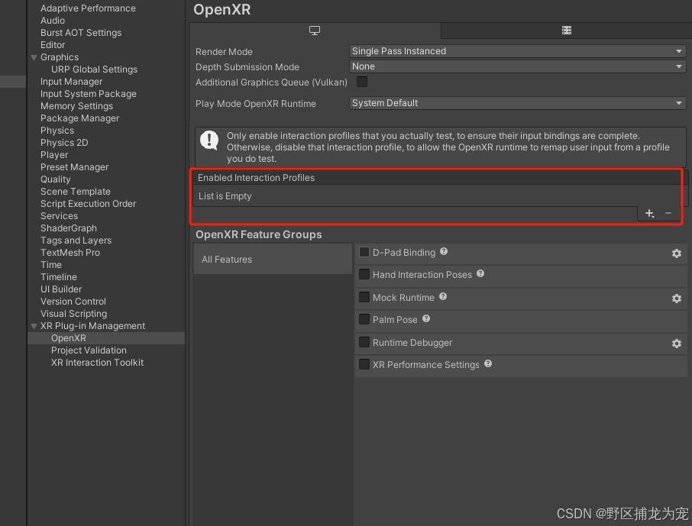Open ShaderGraph settings
Viewport: 692px width, 526px height.
coord(69,228)
